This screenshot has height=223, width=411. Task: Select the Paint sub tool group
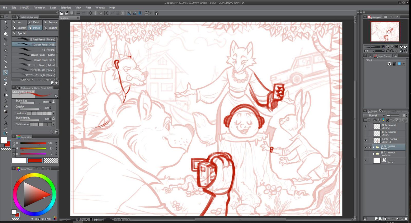click(35, 22)
